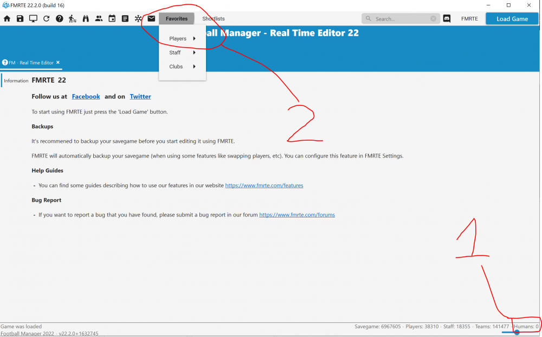This screenshot has width=542, height=337.
Task: Open the Facebook link
Action: [x=86, y=97]
